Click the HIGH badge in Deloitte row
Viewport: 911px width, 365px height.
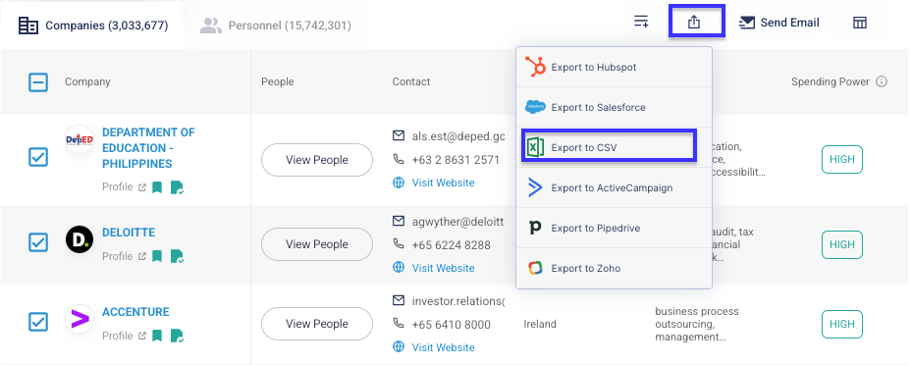[842, 245]
